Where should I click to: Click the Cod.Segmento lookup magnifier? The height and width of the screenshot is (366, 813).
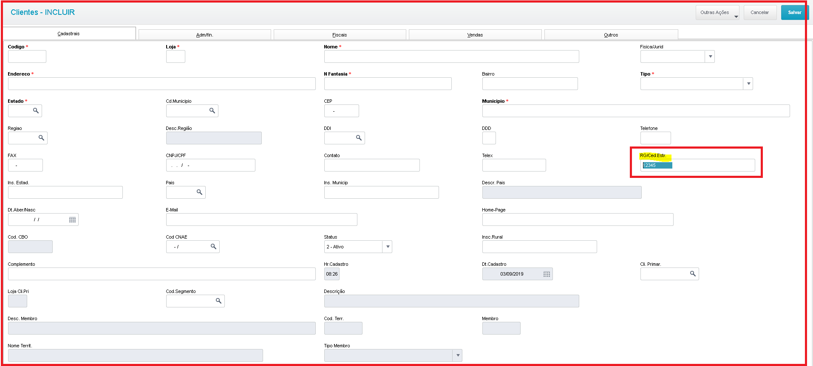click(218, 301)
